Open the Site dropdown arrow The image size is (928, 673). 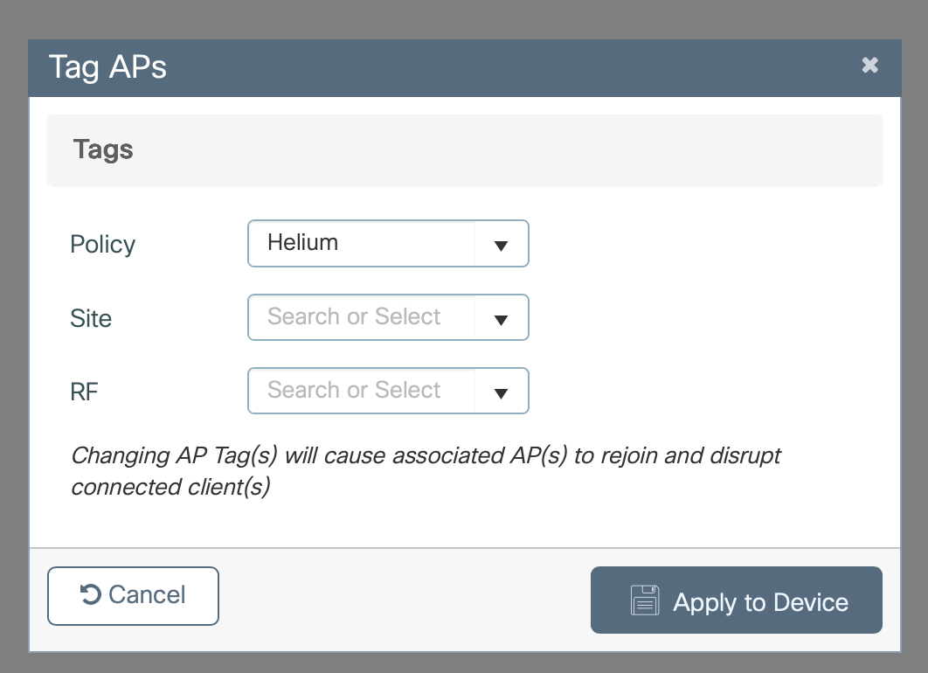pos(501,319)
